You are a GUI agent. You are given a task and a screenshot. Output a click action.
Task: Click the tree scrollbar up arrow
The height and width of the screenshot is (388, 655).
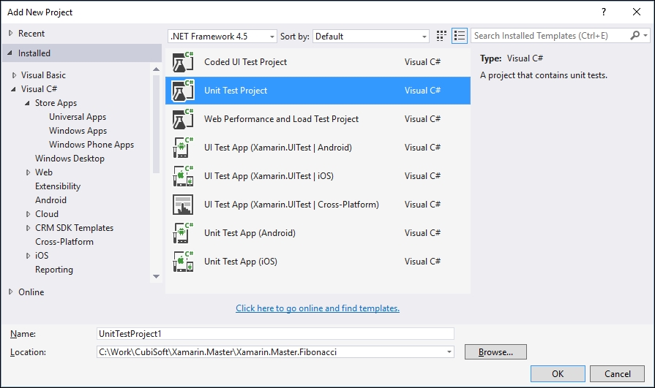(x=156, y=69)
